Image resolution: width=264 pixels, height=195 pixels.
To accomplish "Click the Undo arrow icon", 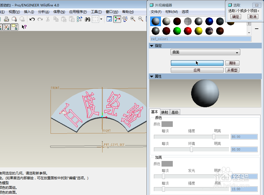I will [x=32, y=19].
